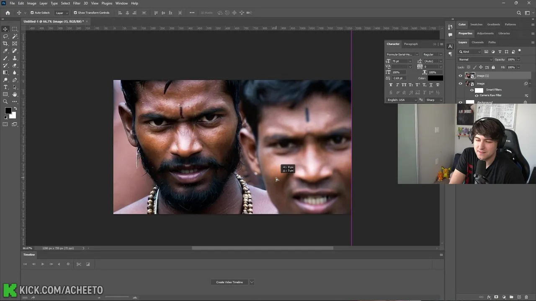Toggle visibility of the image layer
Viewport: 536px width, 301px height.
pos(461,84)
